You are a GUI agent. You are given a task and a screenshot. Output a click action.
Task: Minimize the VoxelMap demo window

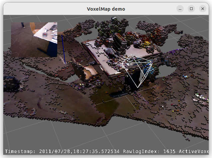click(x=180, y=9)
